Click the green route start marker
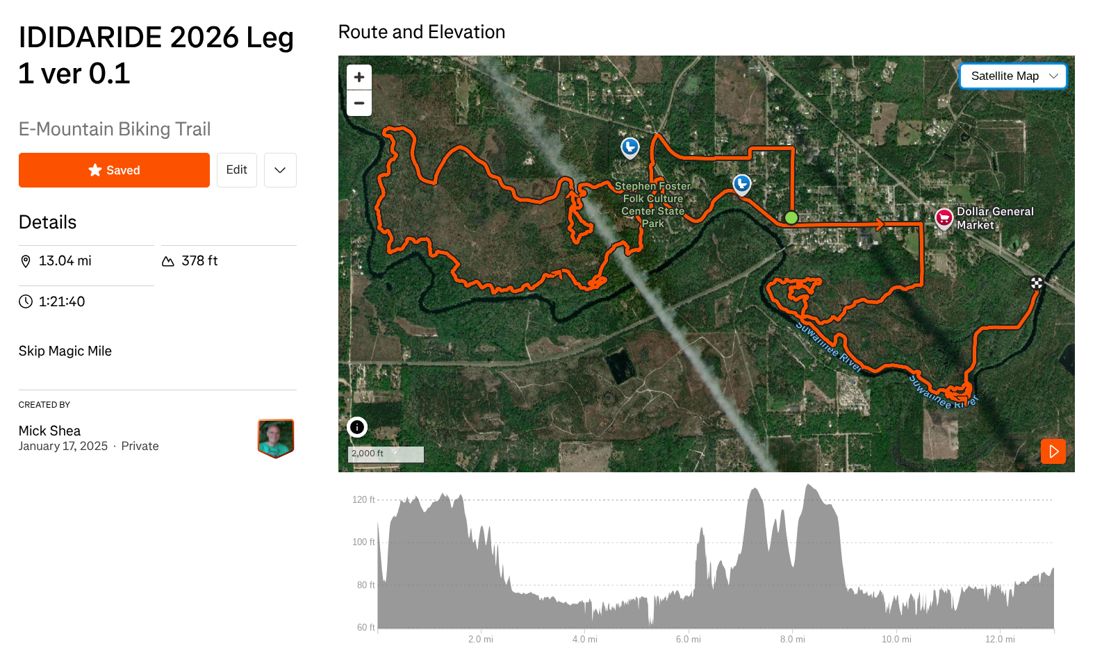The image size is (1111, 657). pyautogui.click(x=791, y=218)
